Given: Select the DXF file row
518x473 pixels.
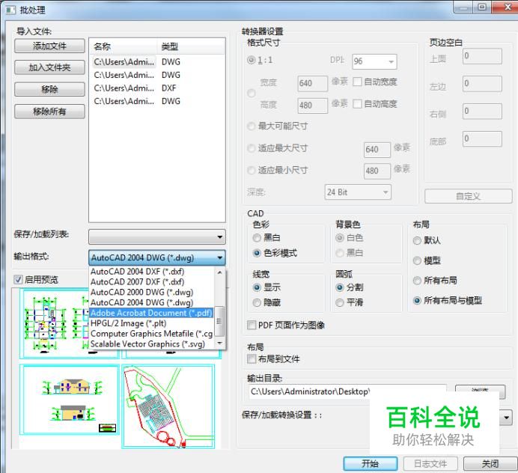Looking at the screenshot, I should coord(157,88).
